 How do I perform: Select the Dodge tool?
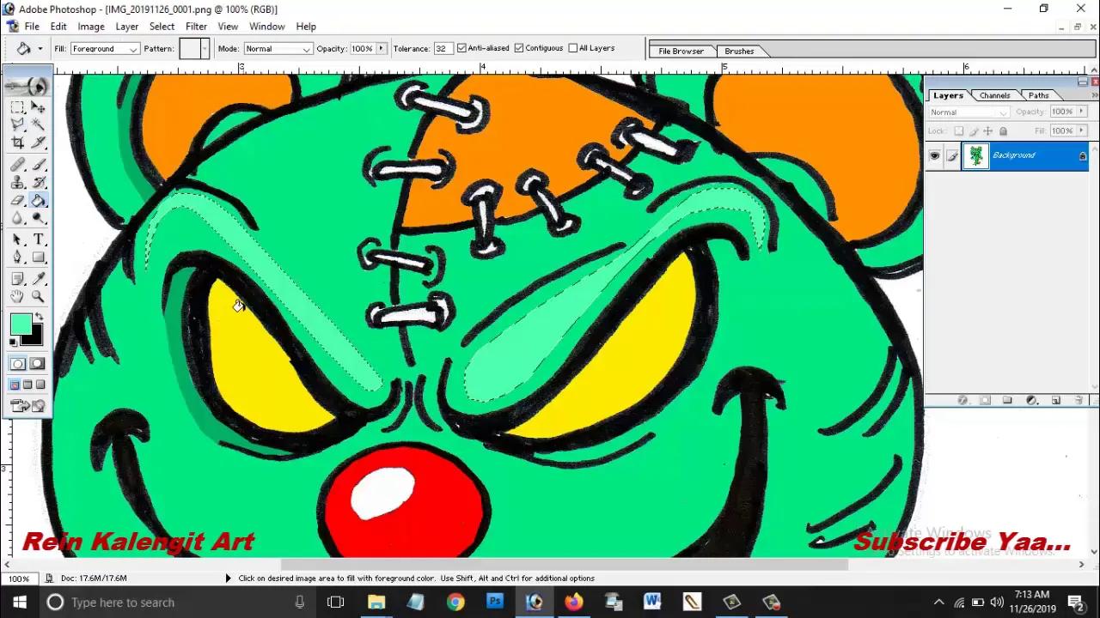tap(38, 218)
